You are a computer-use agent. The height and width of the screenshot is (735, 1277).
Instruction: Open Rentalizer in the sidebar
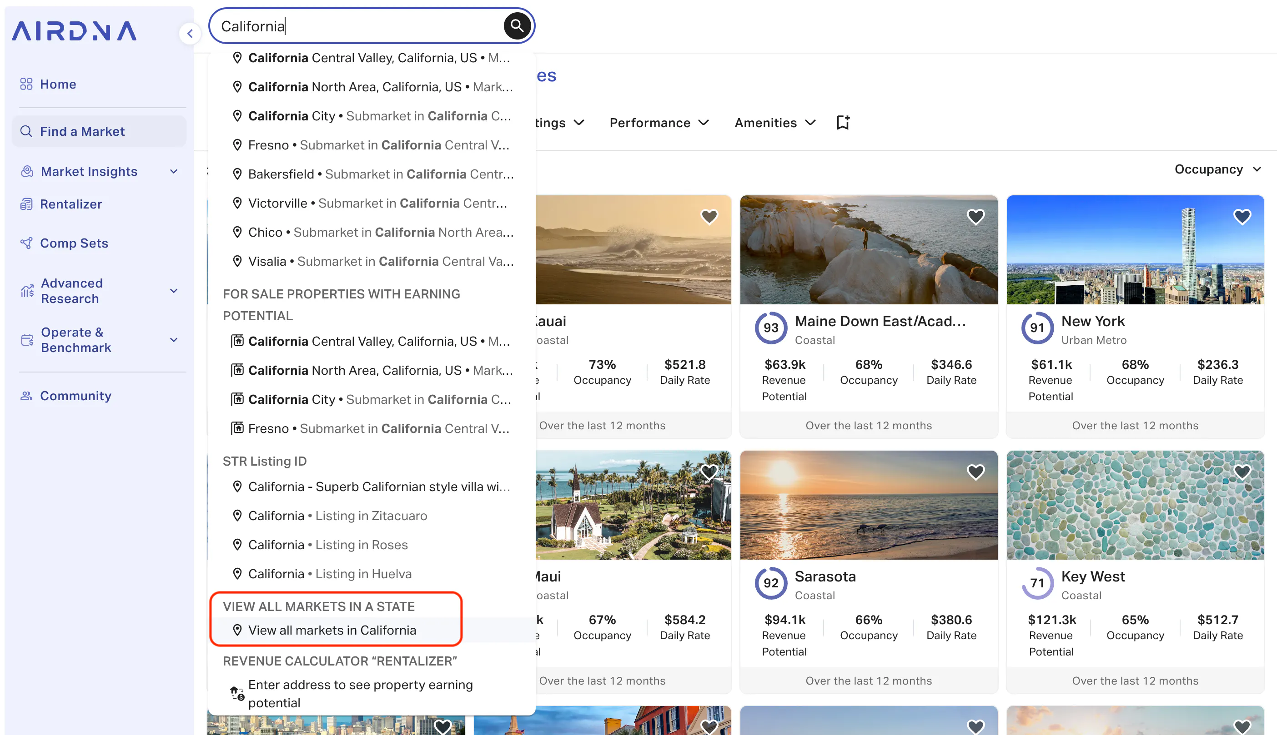point(71,204)
